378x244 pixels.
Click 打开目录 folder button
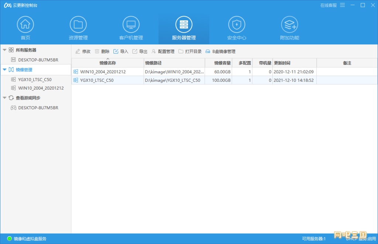coord(190,51)
